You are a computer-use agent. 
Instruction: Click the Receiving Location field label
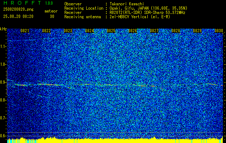[x=84, y=8]
